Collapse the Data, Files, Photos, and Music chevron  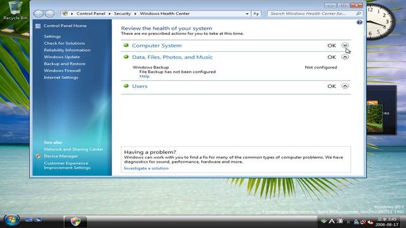tap(345, 57)
